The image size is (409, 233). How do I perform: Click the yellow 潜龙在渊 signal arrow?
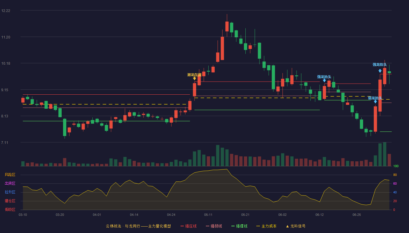pyautogui.click(x=195, y=78)
